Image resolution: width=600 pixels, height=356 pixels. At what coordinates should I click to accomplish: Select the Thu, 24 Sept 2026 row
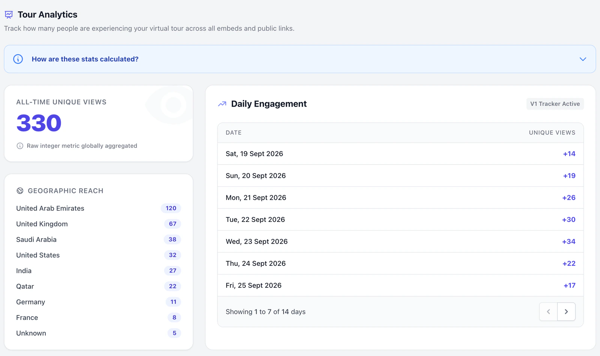tap(400, 264)
